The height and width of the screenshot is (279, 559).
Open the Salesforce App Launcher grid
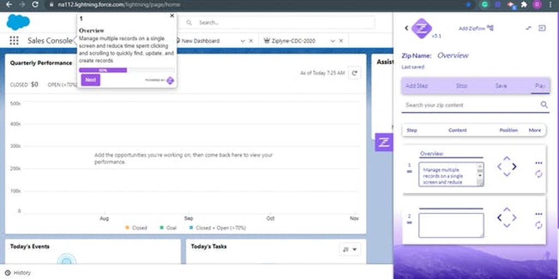tap(14, 40)
